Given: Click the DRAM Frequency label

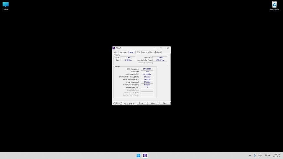Looking at the screenshot, I should (x=133, y=69).
